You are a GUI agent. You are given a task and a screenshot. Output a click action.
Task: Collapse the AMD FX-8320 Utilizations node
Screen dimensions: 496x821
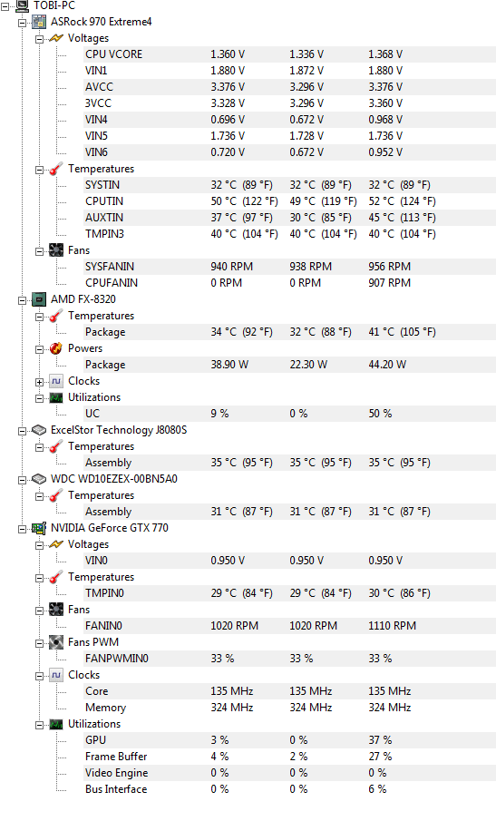coord(39,398)
